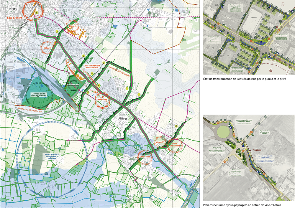This screenshot has height=208, width=295.
Task: Click the 'Aiffres' town label
Action: tap(123, 118)
